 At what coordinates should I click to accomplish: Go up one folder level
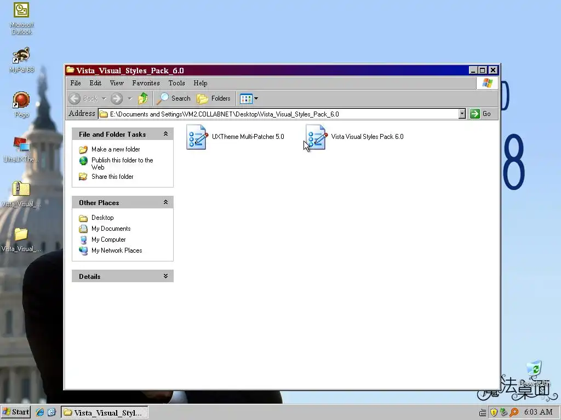(143, 98)
